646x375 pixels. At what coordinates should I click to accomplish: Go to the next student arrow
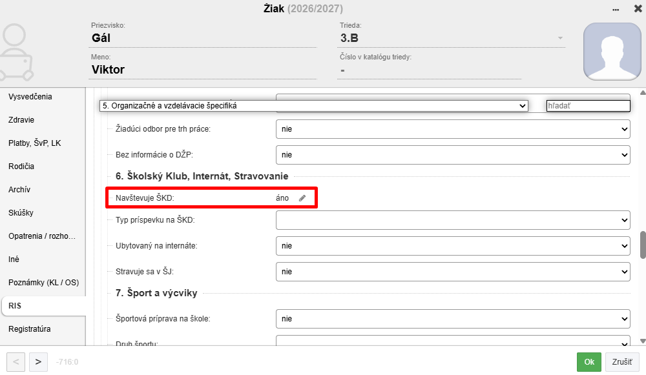[38, 362]
